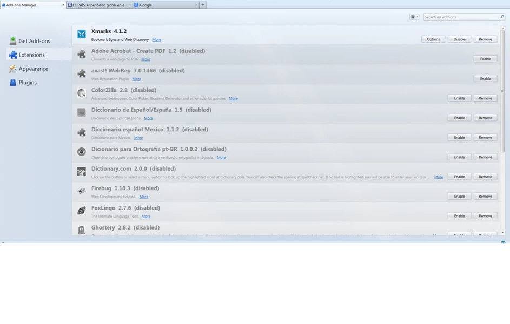The image size is (510, 324).
Task: Open the Get Add-ons section
Action: 38,41
